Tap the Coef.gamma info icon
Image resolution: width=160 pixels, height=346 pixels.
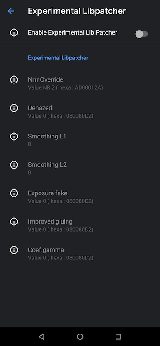[x=14, y=250]
